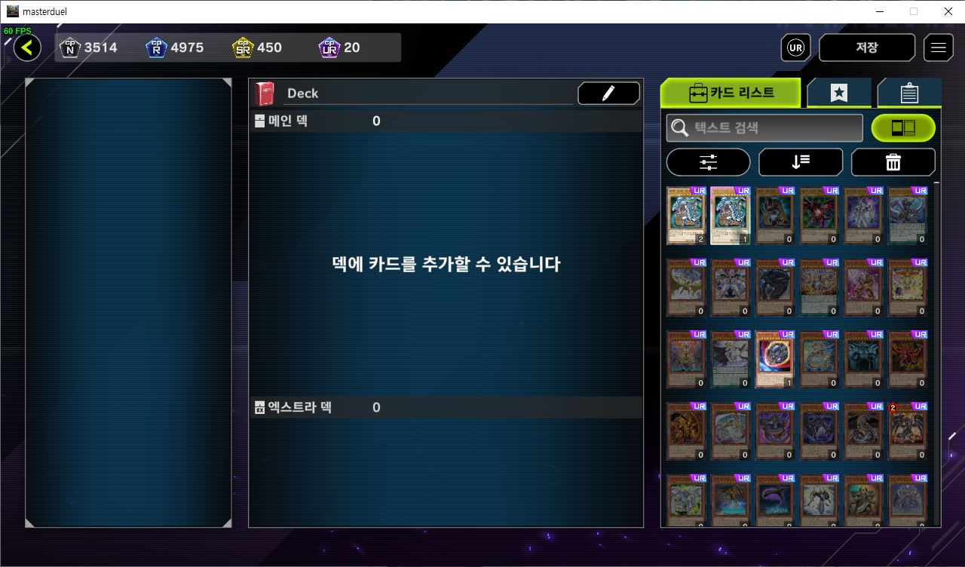The width and height of the screenshot is (965, 567).
Task: Click the red deck box icon
Action: (265, 93)
